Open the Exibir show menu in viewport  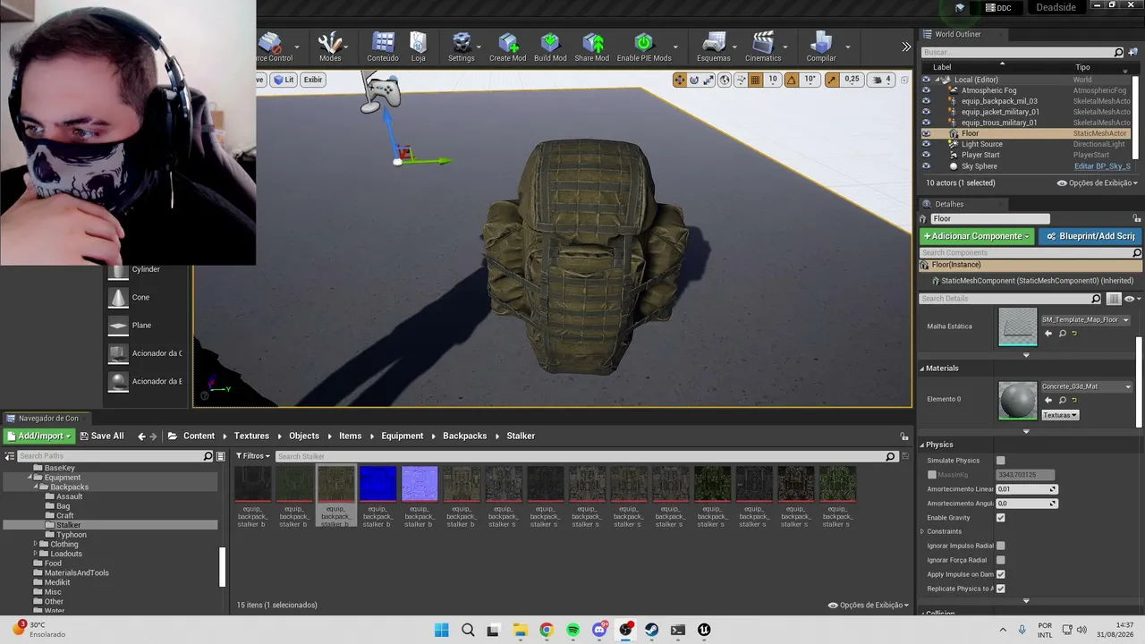tap(312, 80)
